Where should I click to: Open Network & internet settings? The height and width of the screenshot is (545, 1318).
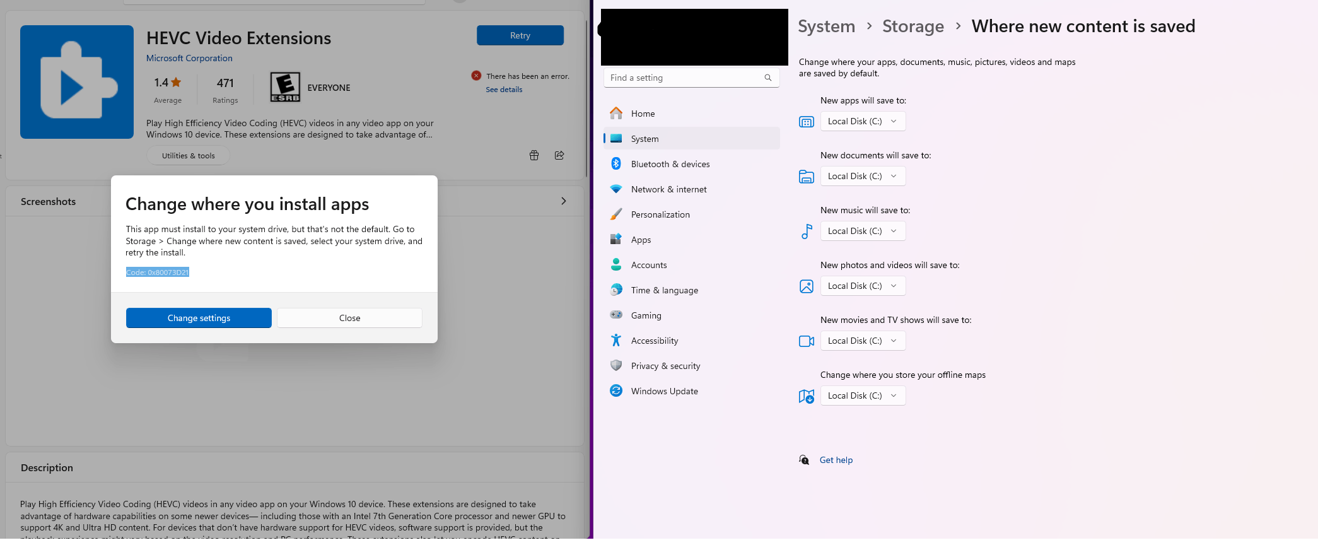pyautogui.click(x=692, y=189)
